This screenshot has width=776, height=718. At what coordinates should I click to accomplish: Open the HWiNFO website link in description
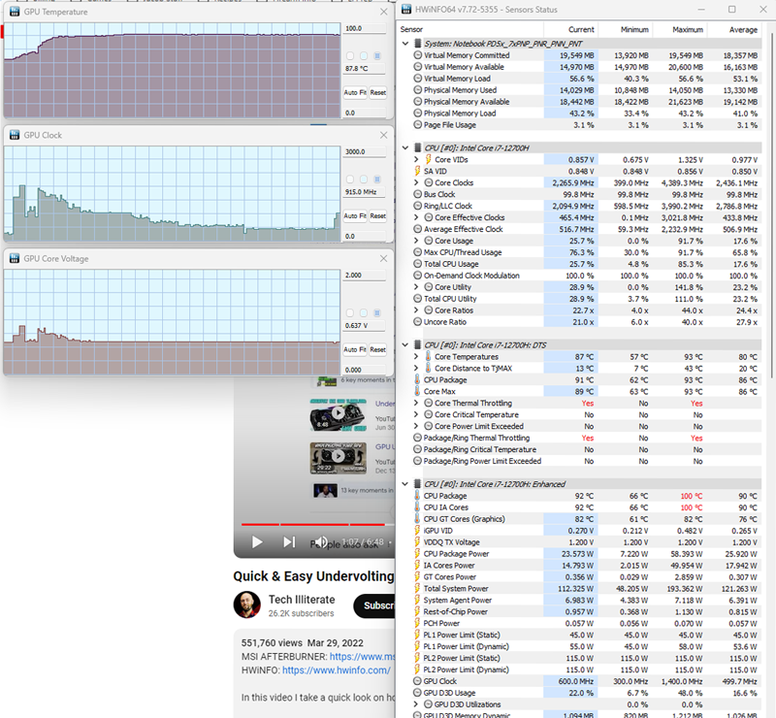click(x=336, y=669)
